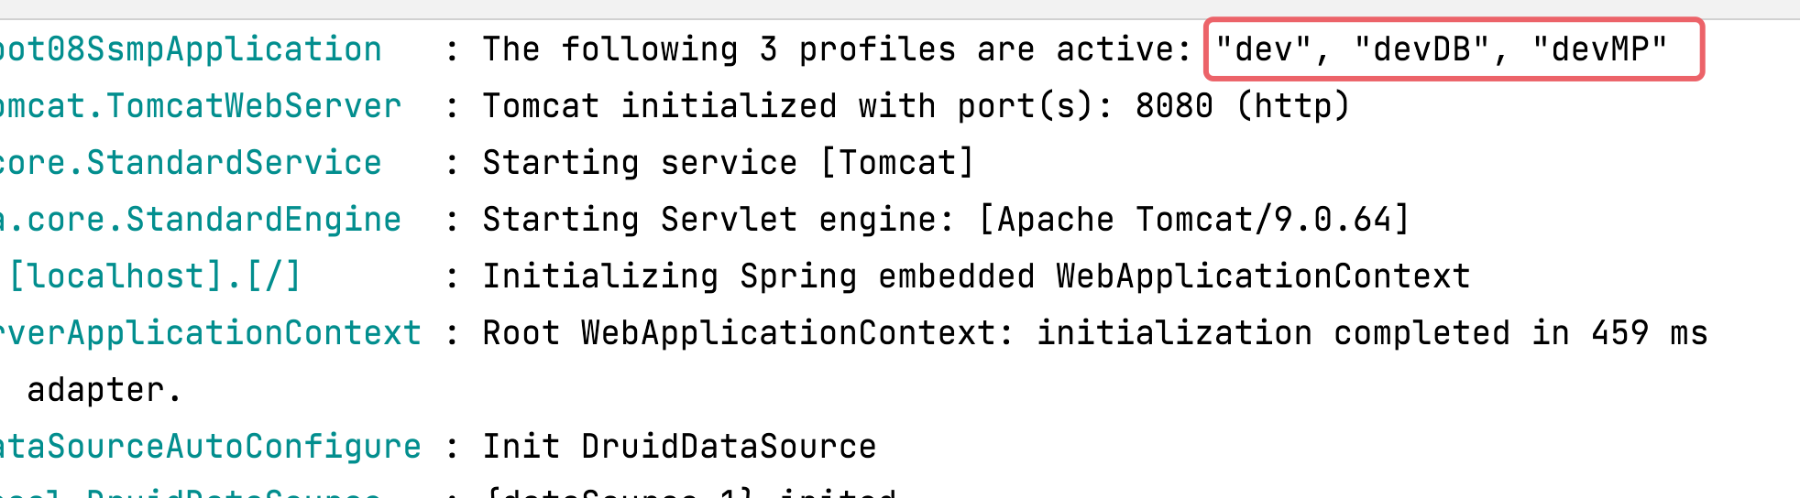1800x498 pixels.
Task: Click the [localhost].[/] logger entry
Action: 155,276
